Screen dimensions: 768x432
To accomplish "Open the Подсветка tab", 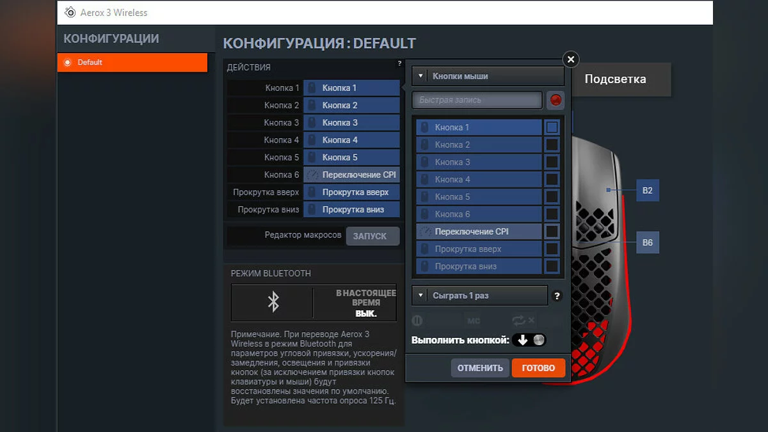I will pyautogui.click(x=615, y=79).
